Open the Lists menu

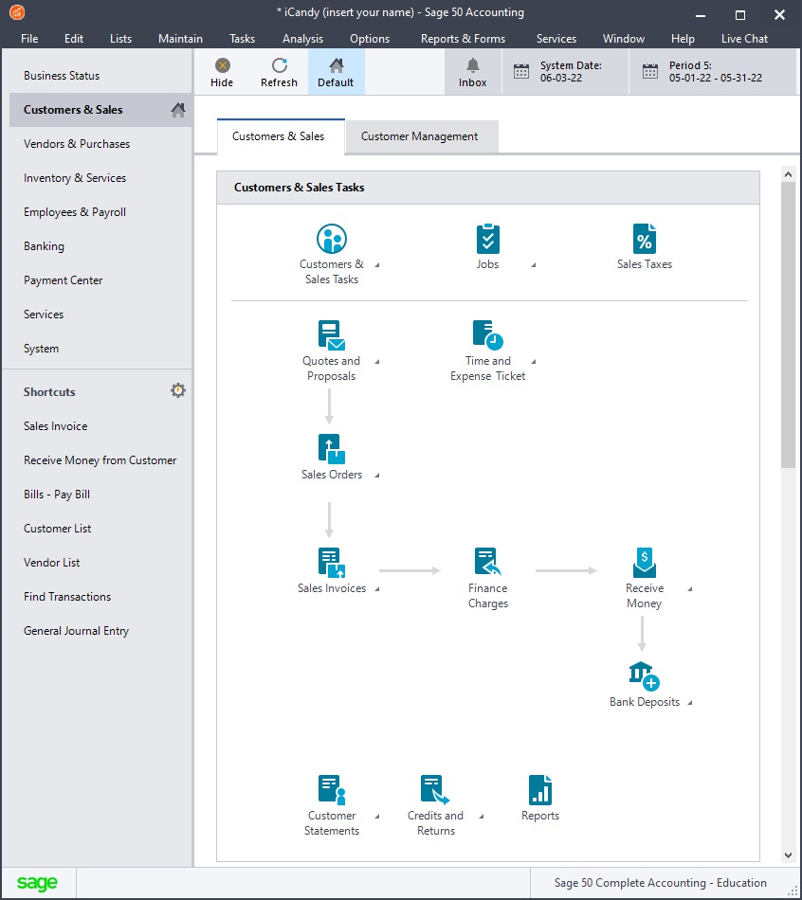[120, 39]
